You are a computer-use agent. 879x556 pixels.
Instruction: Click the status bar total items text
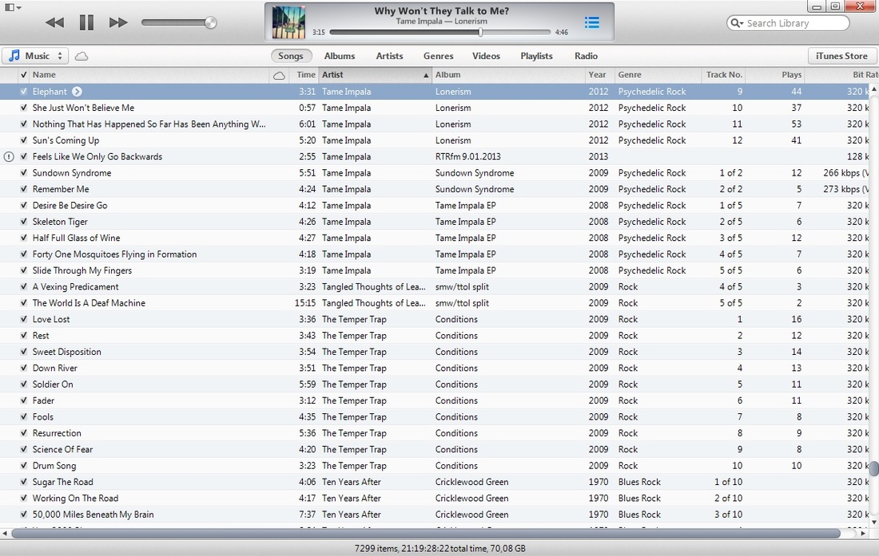click(440, 548)
